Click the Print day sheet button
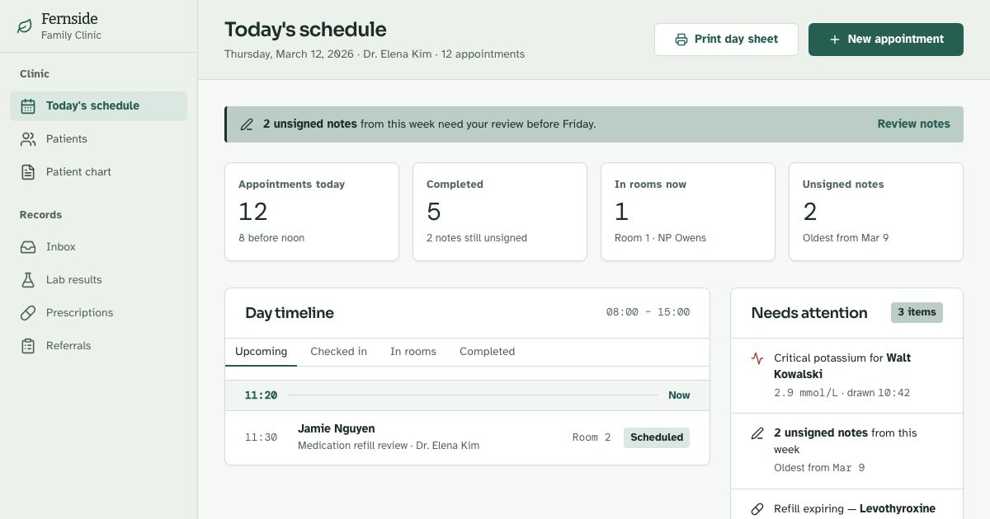The width and height of the screenshot is (990, 519). pos(726,40)
